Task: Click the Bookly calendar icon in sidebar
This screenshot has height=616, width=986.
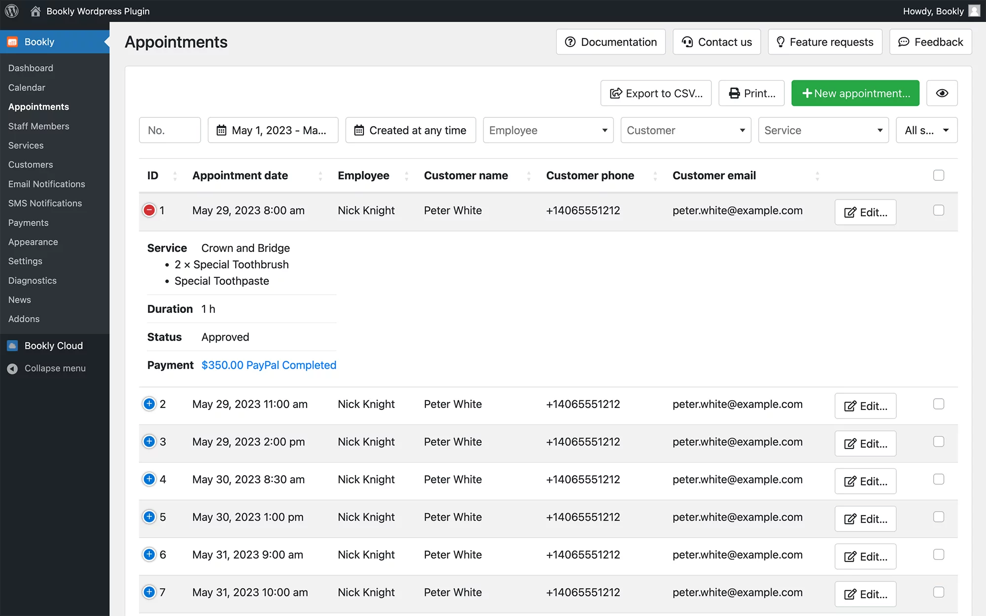Action: (13, 42)
